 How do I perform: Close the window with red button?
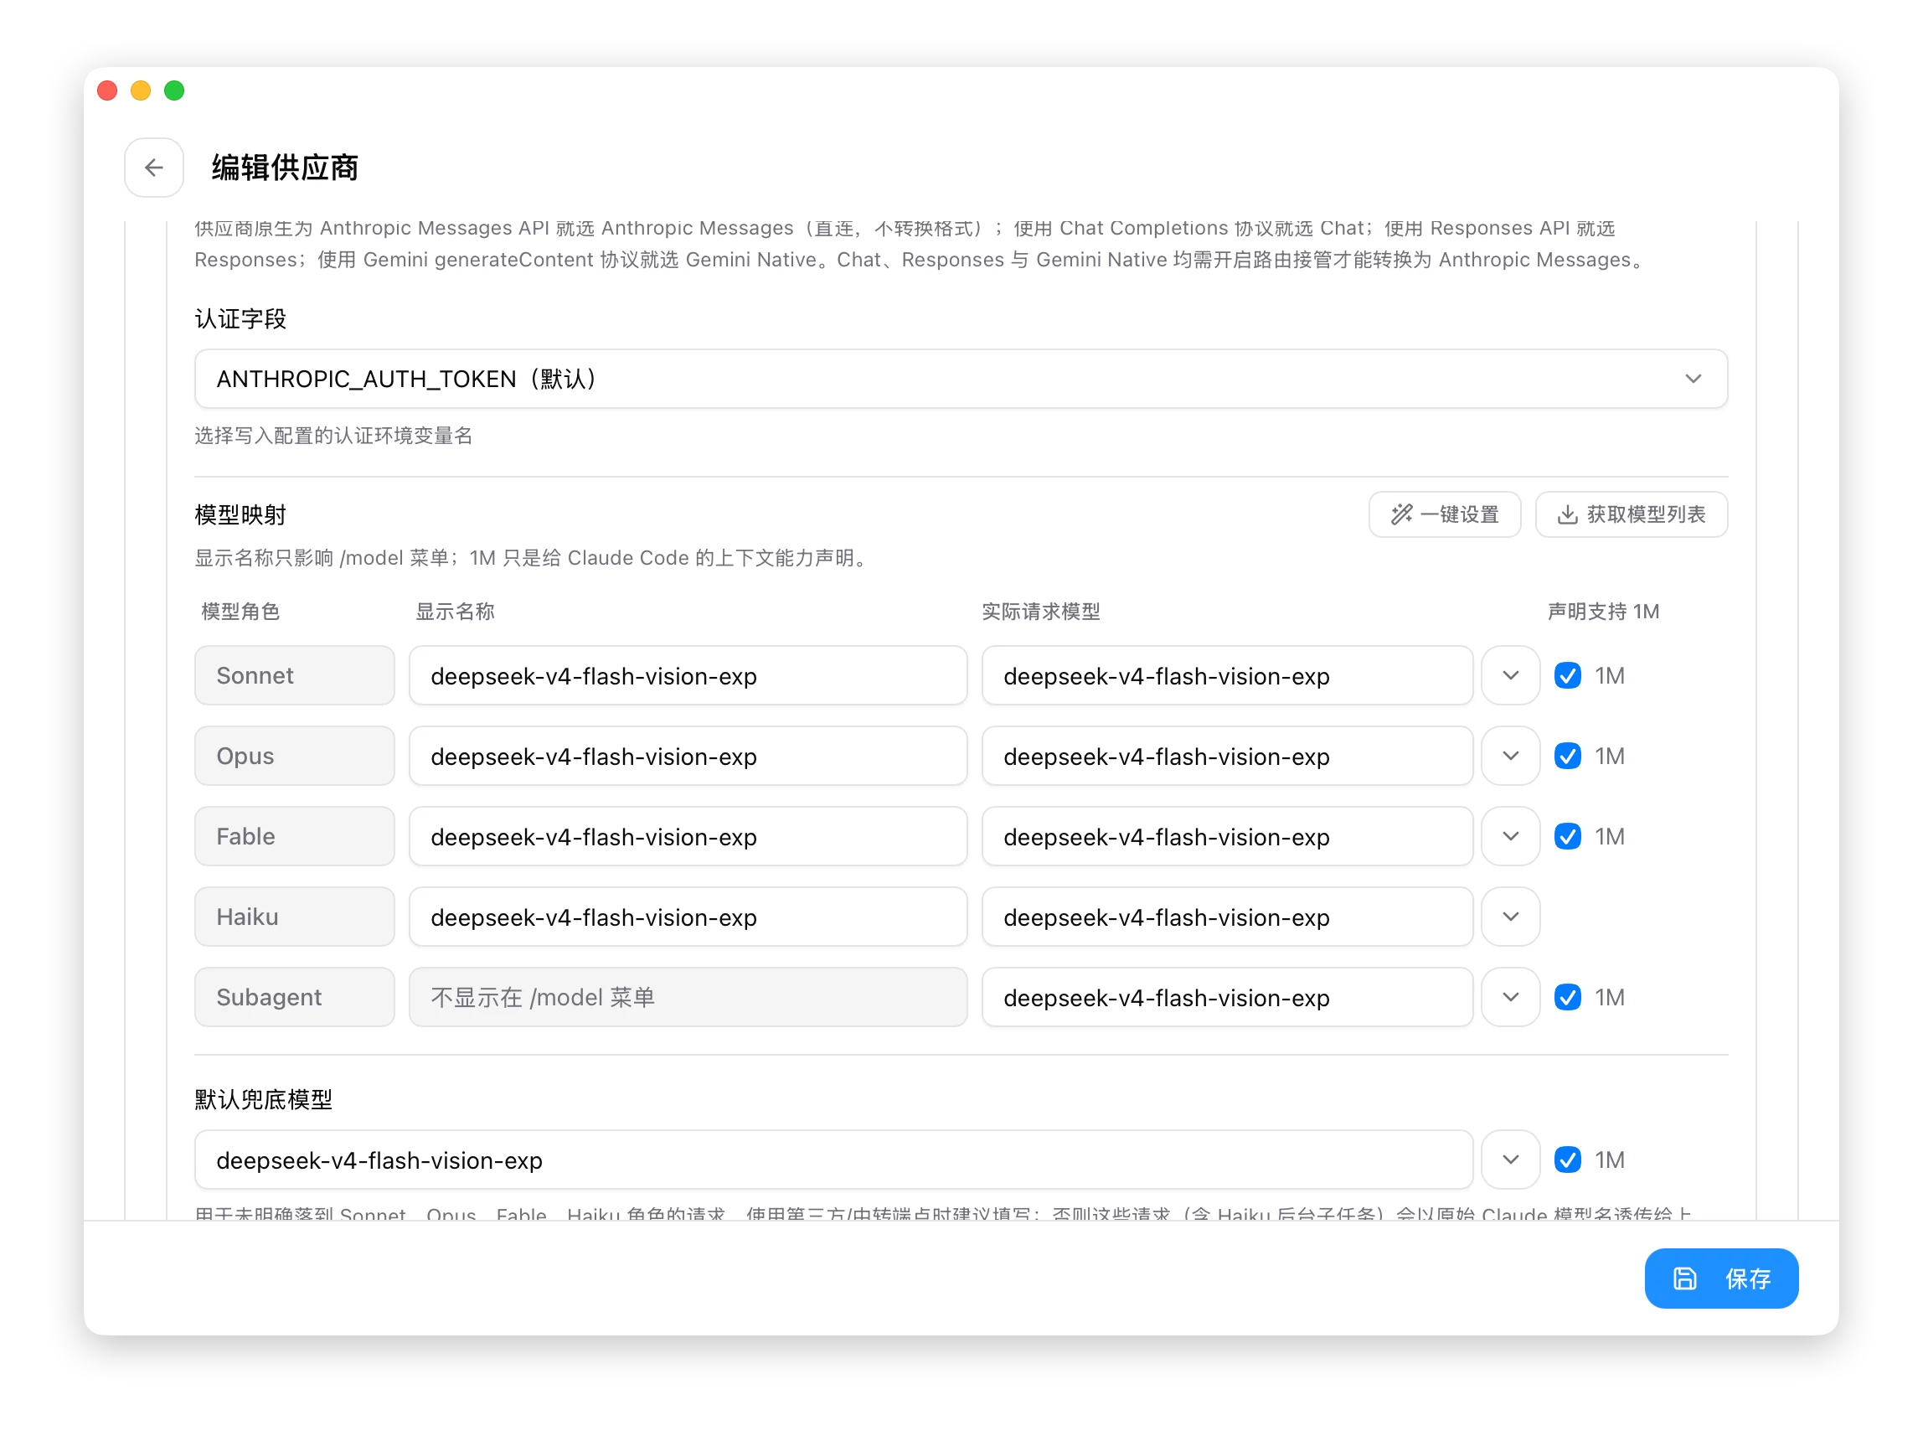pyautogui.click(x=108, y=90)
